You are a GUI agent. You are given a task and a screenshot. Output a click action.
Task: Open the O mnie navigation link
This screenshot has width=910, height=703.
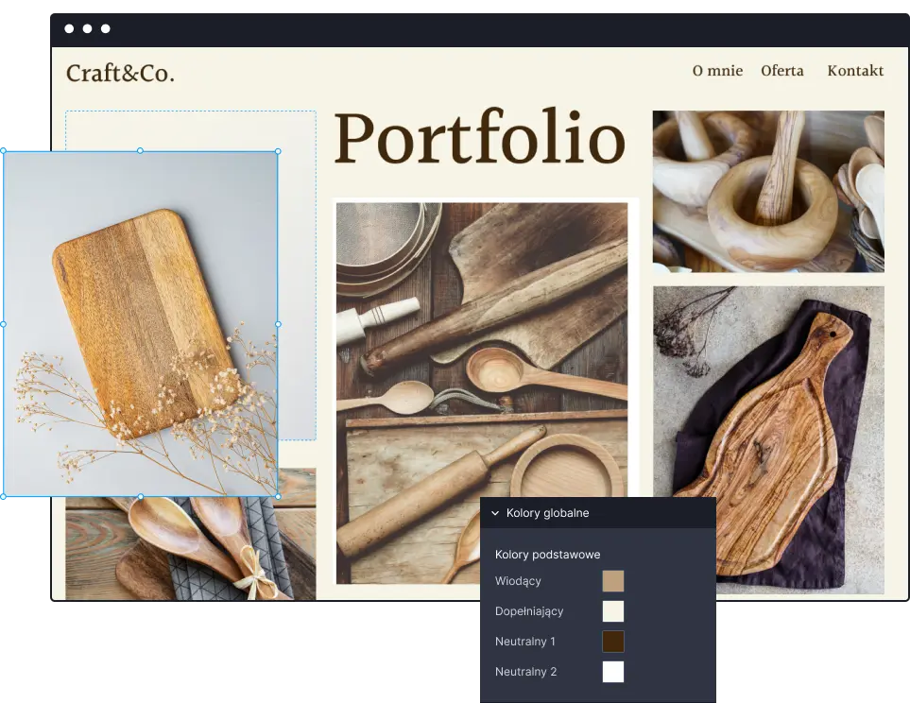[x=717, y=71]
